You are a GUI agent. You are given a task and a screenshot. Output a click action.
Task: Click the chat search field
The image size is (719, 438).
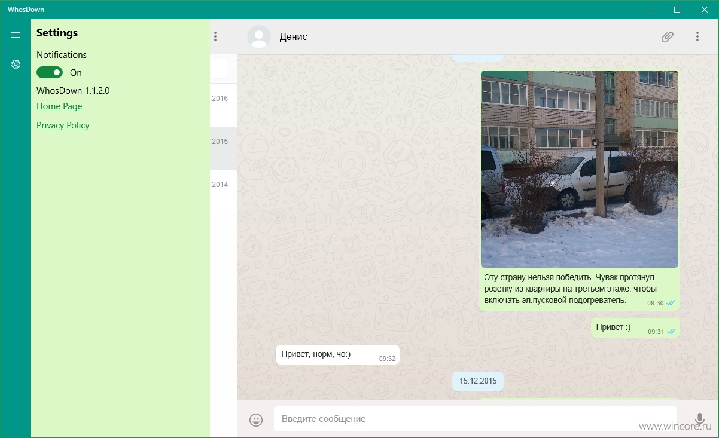click(219, 69)
